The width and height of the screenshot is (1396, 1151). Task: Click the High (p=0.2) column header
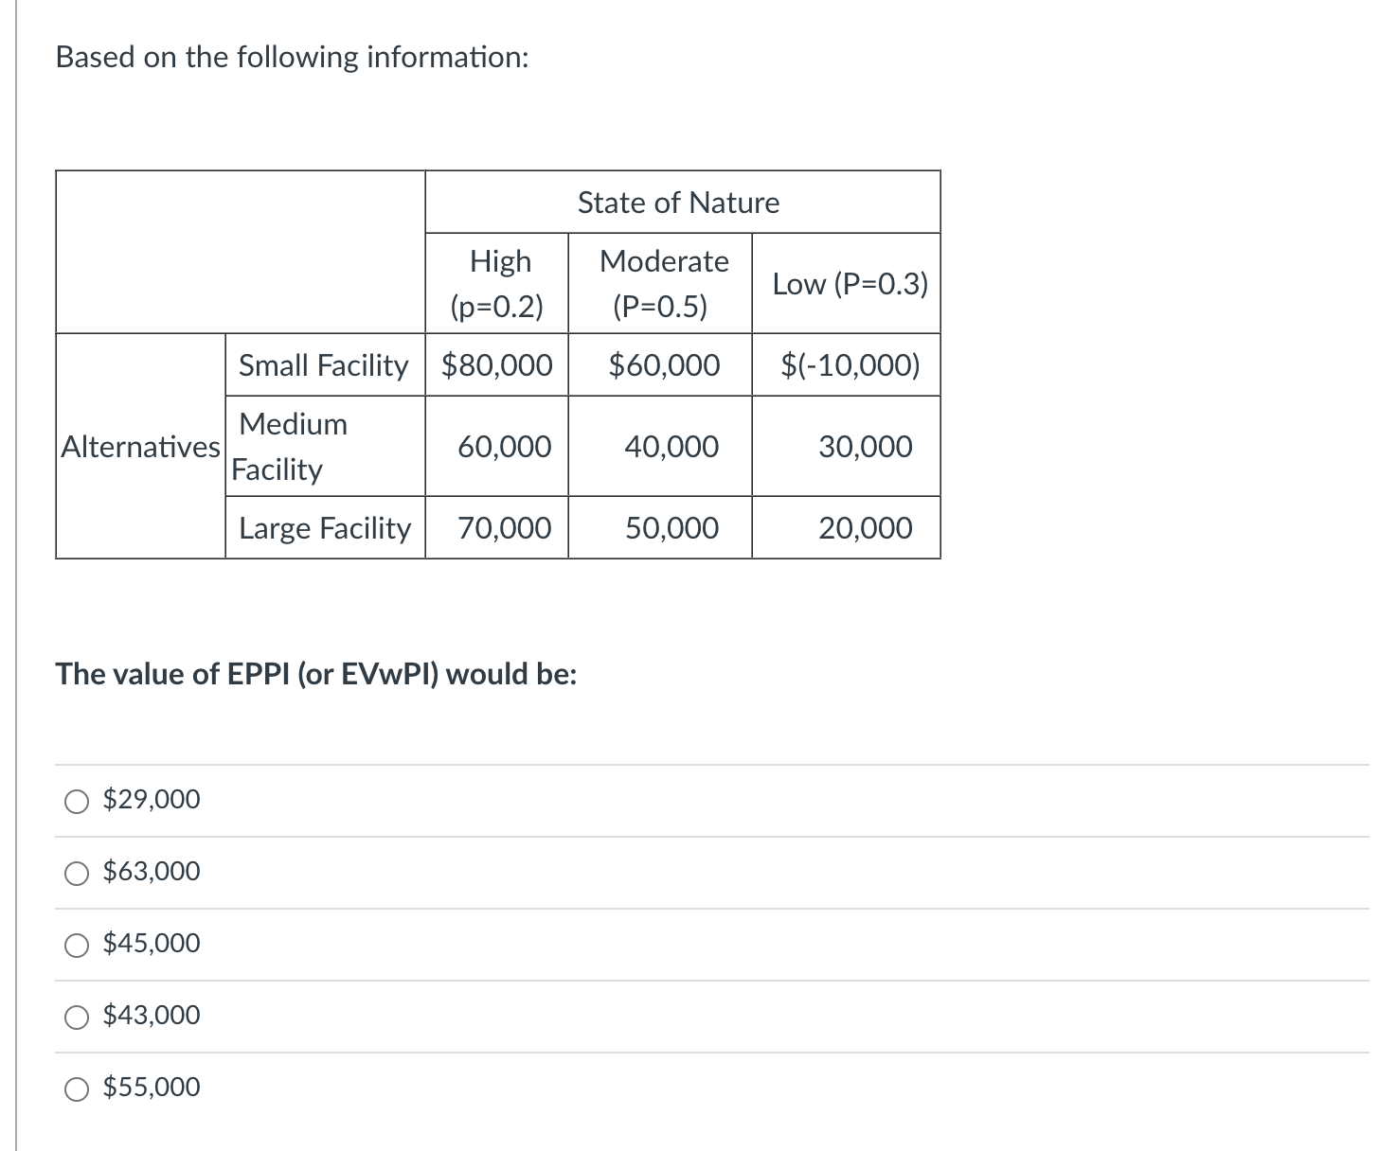point(500,283)
